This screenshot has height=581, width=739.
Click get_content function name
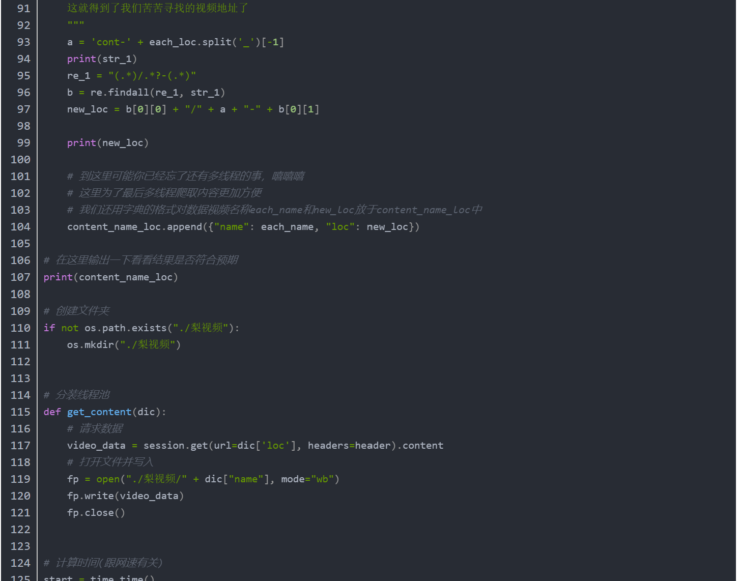click(99, 412)
